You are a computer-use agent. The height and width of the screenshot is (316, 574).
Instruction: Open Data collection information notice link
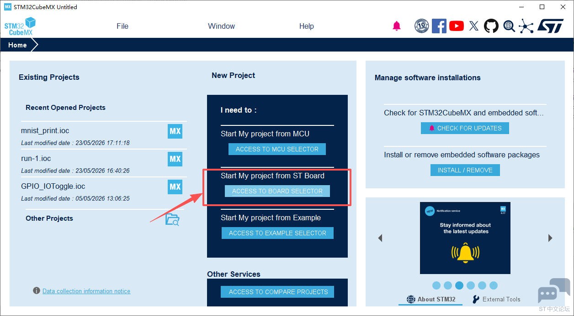coord(86,291)
